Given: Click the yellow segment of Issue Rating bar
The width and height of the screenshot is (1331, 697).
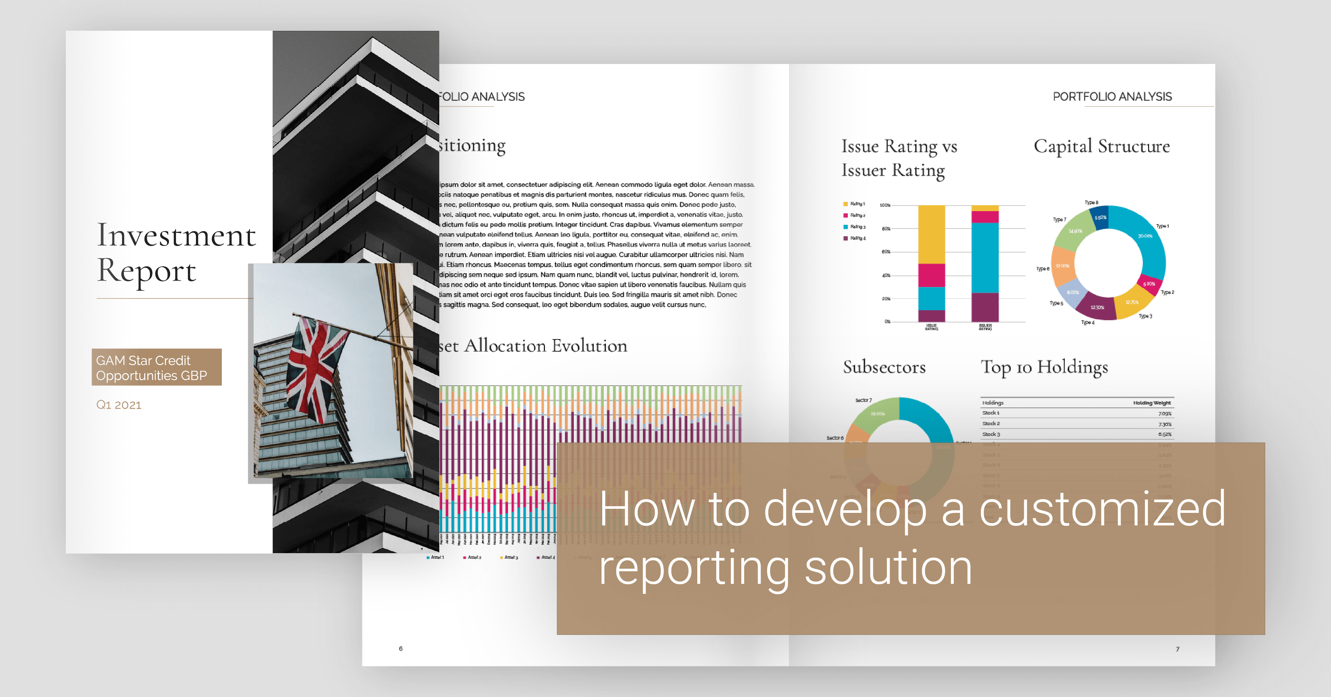Looking at the screenshot, I should (931, 234).
